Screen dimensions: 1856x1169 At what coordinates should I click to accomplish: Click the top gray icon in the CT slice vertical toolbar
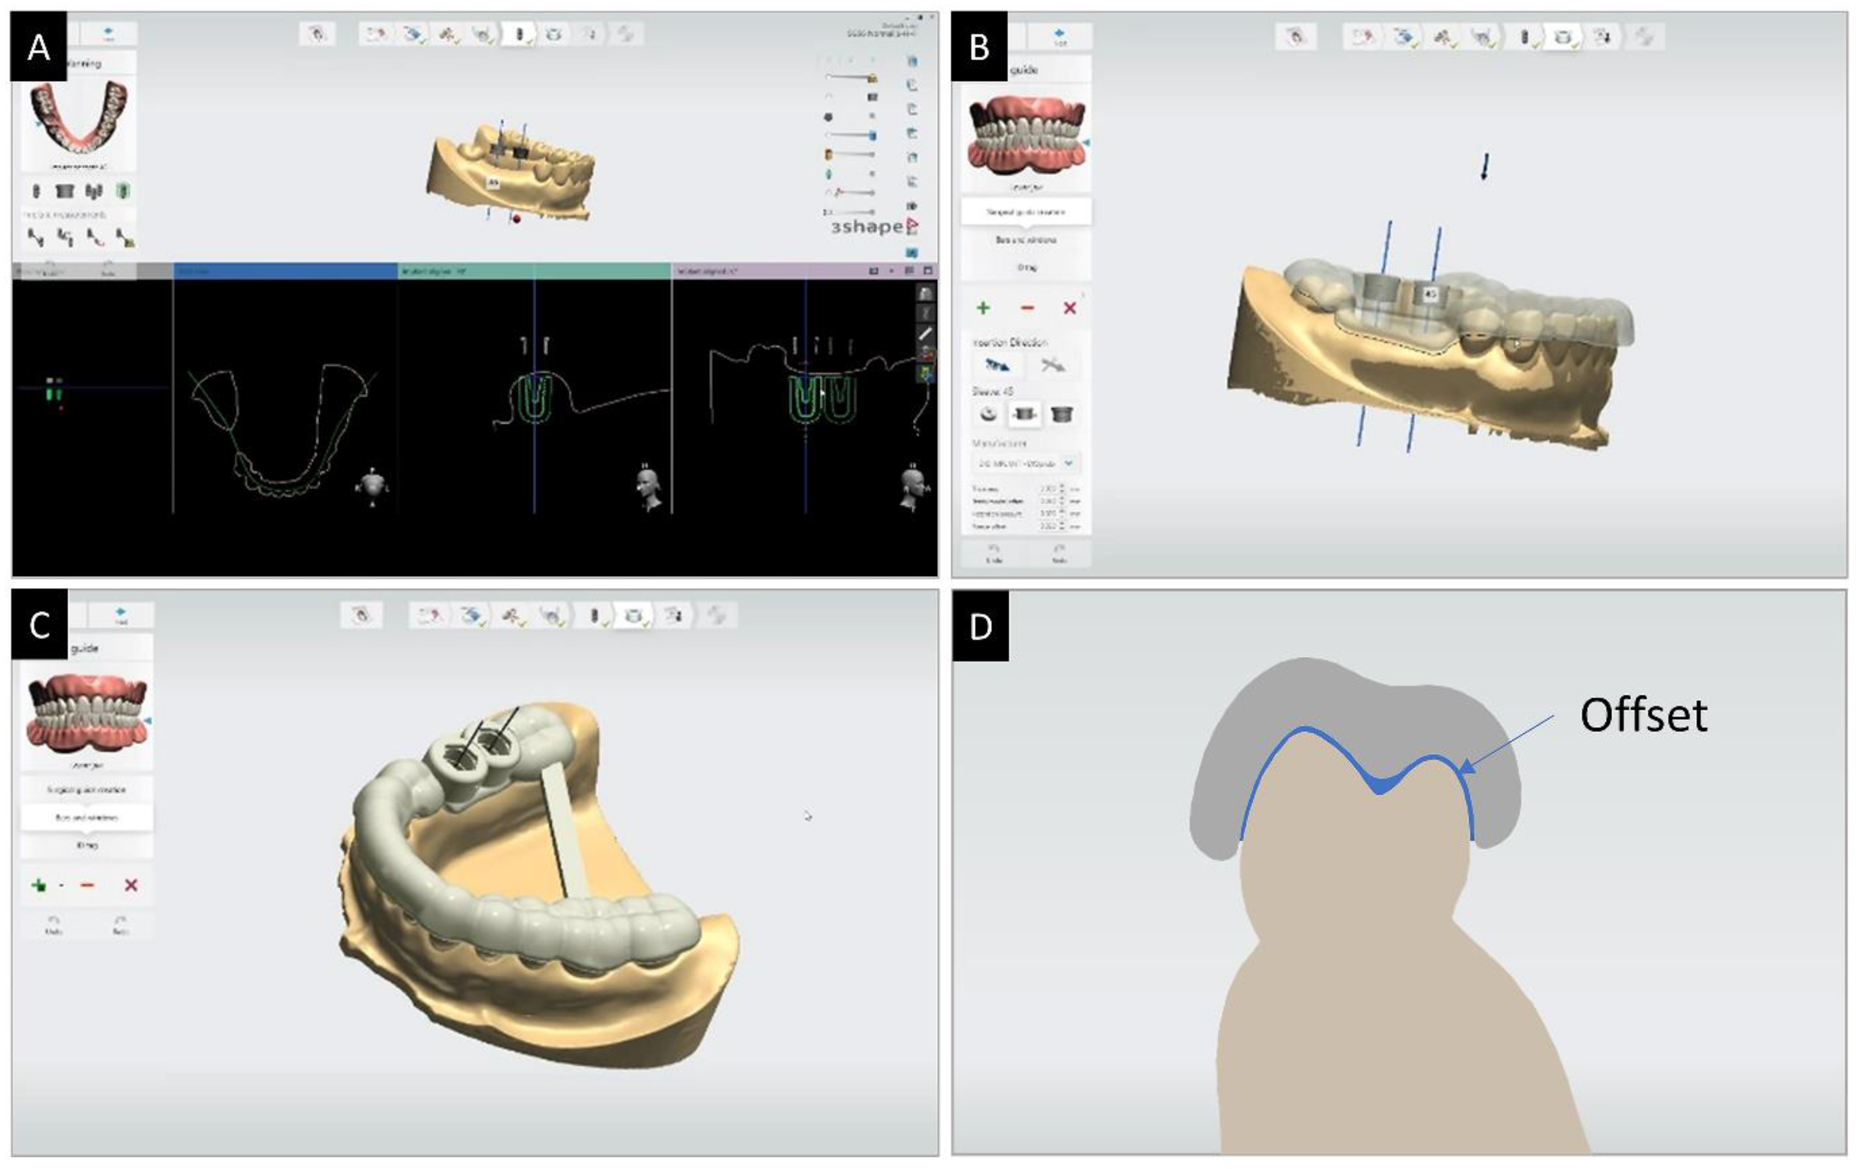point(925,294)
